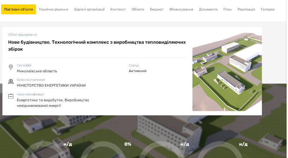Screen dimensions: 288x158
Task: Click the Статус field label
Action: (x=134, y=66)
